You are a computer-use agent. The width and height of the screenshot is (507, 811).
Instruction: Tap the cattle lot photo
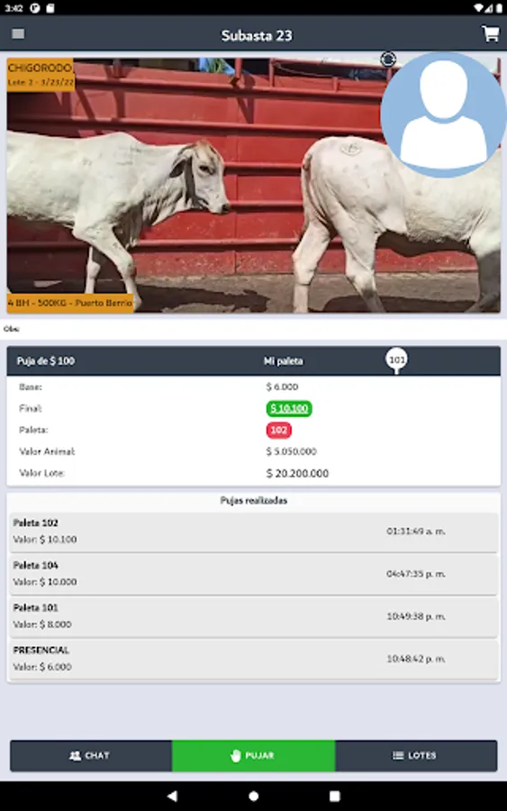pos(253,185)
